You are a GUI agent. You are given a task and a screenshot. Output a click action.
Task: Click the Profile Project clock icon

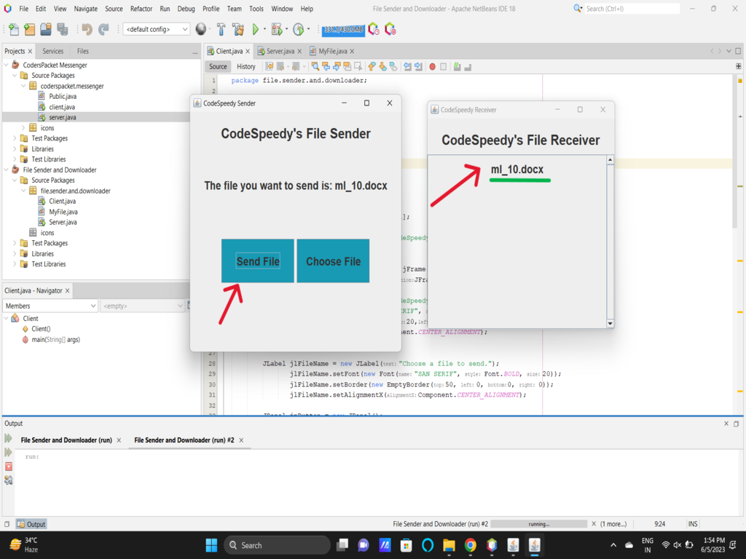[x=298, y=29]
